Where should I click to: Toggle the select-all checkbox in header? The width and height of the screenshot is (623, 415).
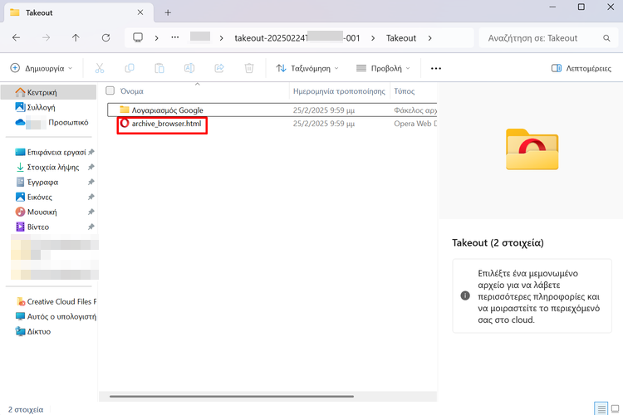[110, 90]
